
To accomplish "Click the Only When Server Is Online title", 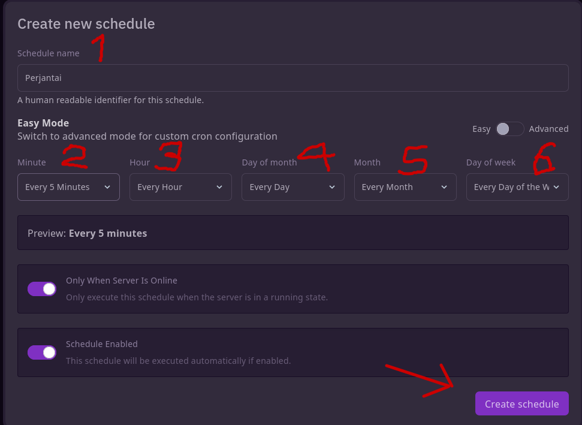I will [x=122, y=281].
